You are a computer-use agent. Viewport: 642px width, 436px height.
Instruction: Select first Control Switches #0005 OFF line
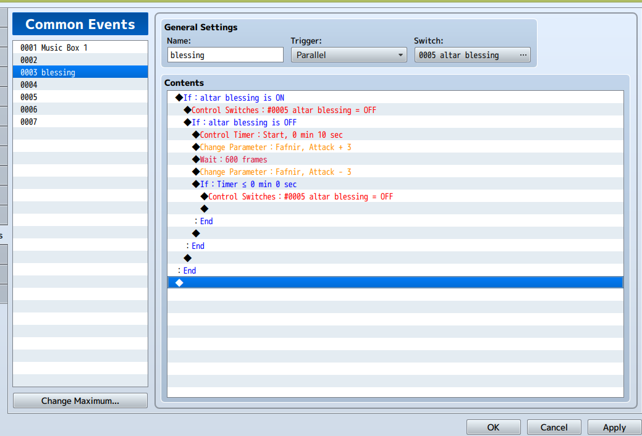395,110
